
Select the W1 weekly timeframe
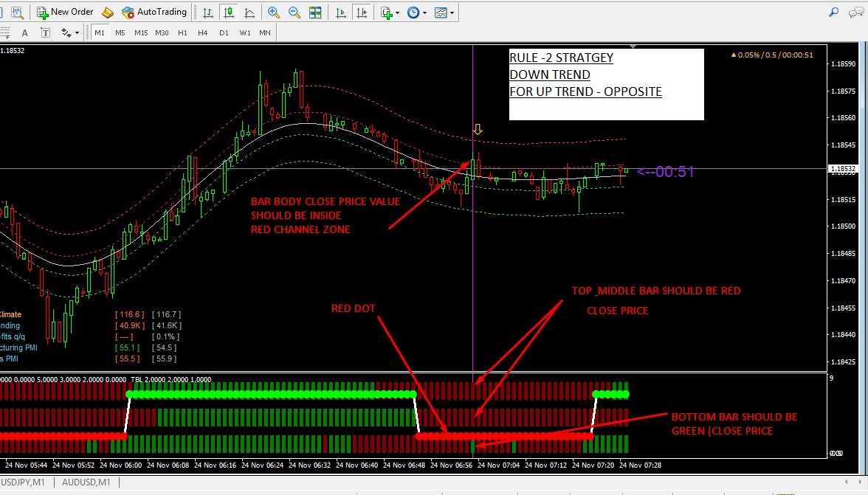click(245, 32)
